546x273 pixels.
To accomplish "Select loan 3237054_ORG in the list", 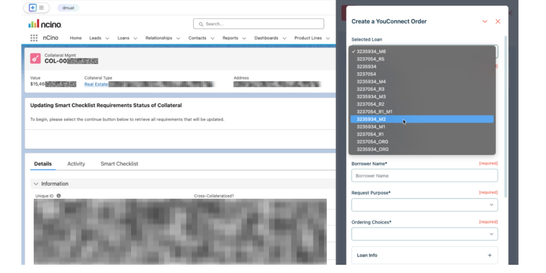I will coord(422,142).
